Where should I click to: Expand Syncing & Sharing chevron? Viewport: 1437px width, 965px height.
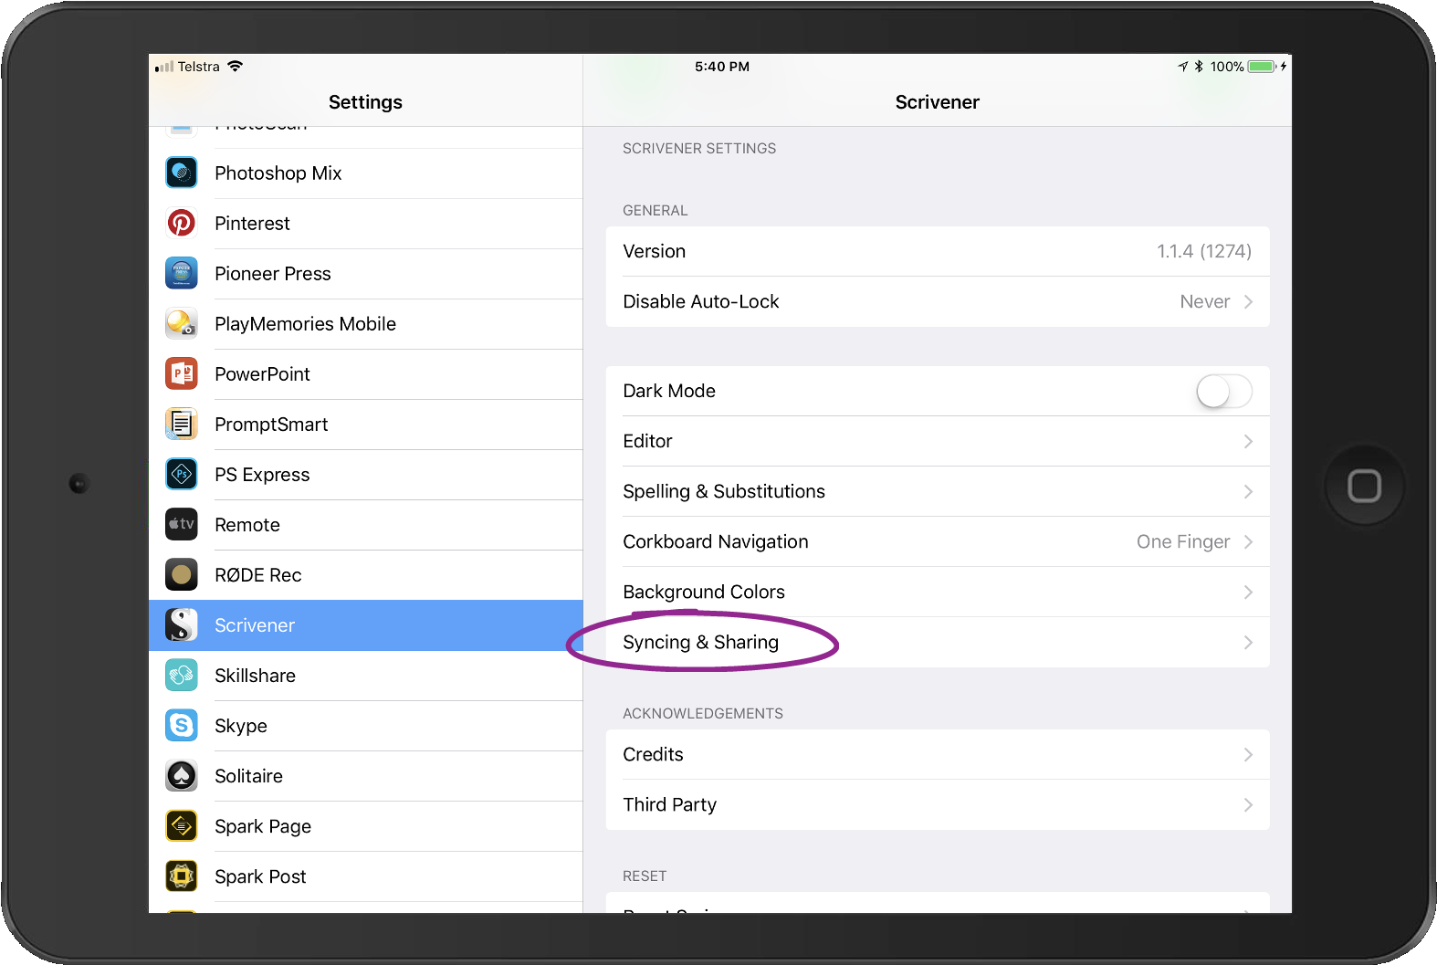coord(1248,642)
